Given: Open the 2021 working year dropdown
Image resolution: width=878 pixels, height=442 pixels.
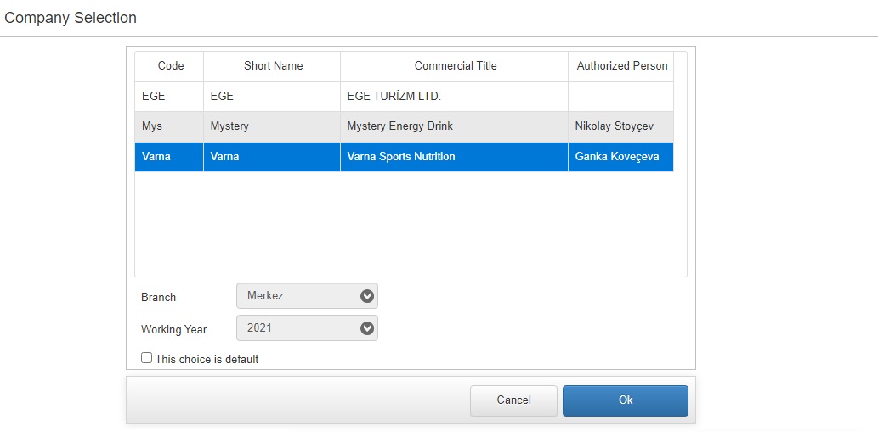Looking at the screenshot, I should (307, 328).
